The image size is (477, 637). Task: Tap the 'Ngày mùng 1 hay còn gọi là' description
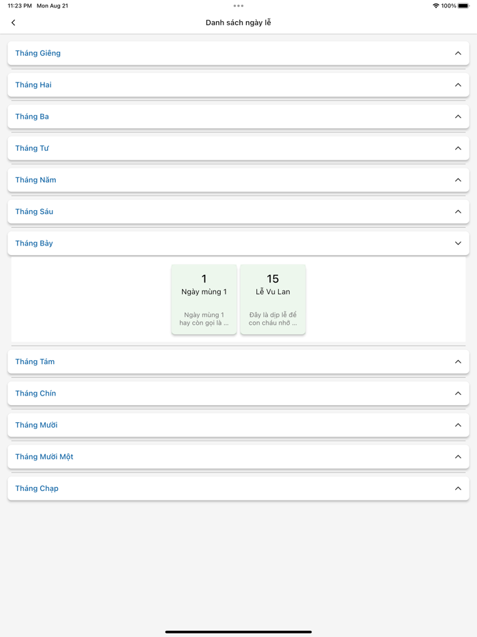click(204, 319)
